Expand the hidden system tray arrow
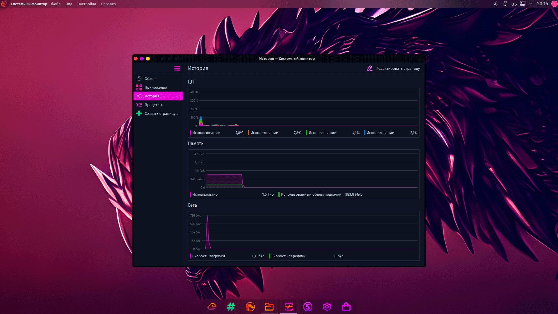This screenshot has height=314, width=558. pyautogui.click(x=531, y=4)
